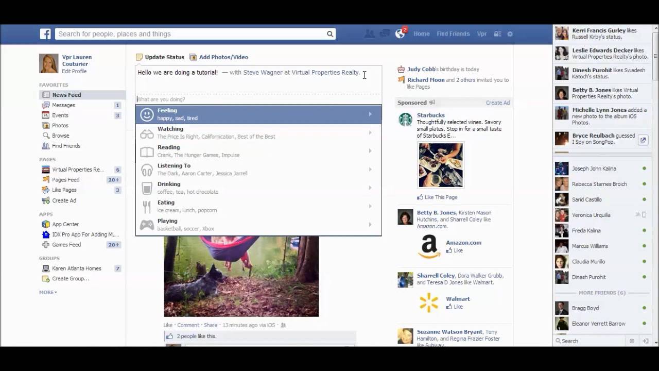659x371 pixels.
Task: Expand Drinking submenu arrow
Action: point(370,188)
